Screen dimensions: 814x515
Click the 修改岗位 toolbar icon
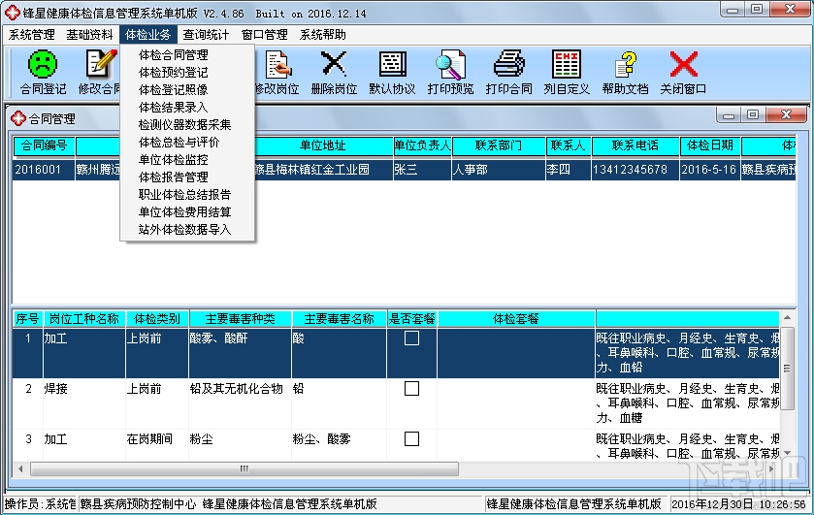click(277, 64)
